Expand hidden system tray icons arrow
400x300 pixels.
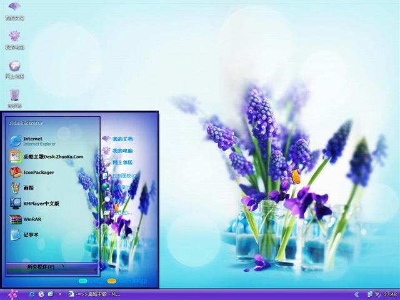pyautogui.click(x=357, y=294)
